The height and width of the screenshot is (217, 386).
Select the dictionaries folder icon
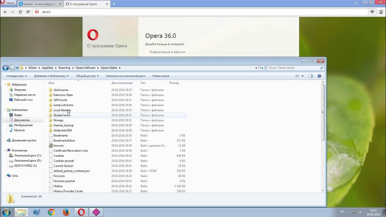coord(50,90)
